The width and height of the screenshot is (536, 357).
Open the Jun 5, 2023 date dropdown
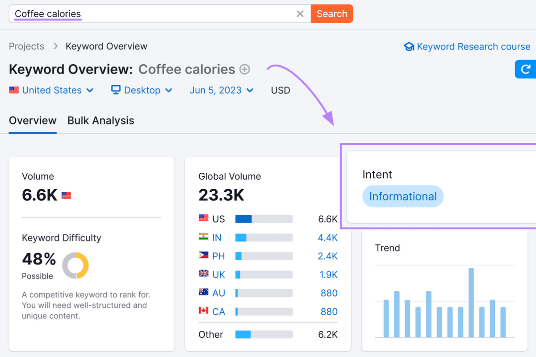[222, 90]
